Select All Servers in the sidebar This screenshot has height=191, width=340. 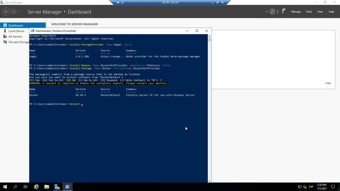tap(15, 37)
